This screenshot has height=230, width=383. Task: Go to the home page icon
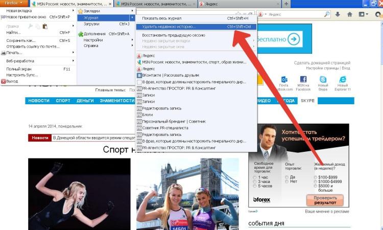click(x=350, y=14)
